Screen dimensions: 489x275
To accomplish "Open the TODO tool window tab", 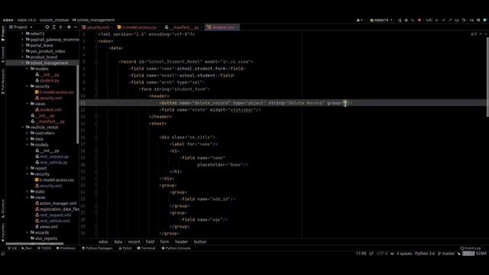I will click(44, 248).
